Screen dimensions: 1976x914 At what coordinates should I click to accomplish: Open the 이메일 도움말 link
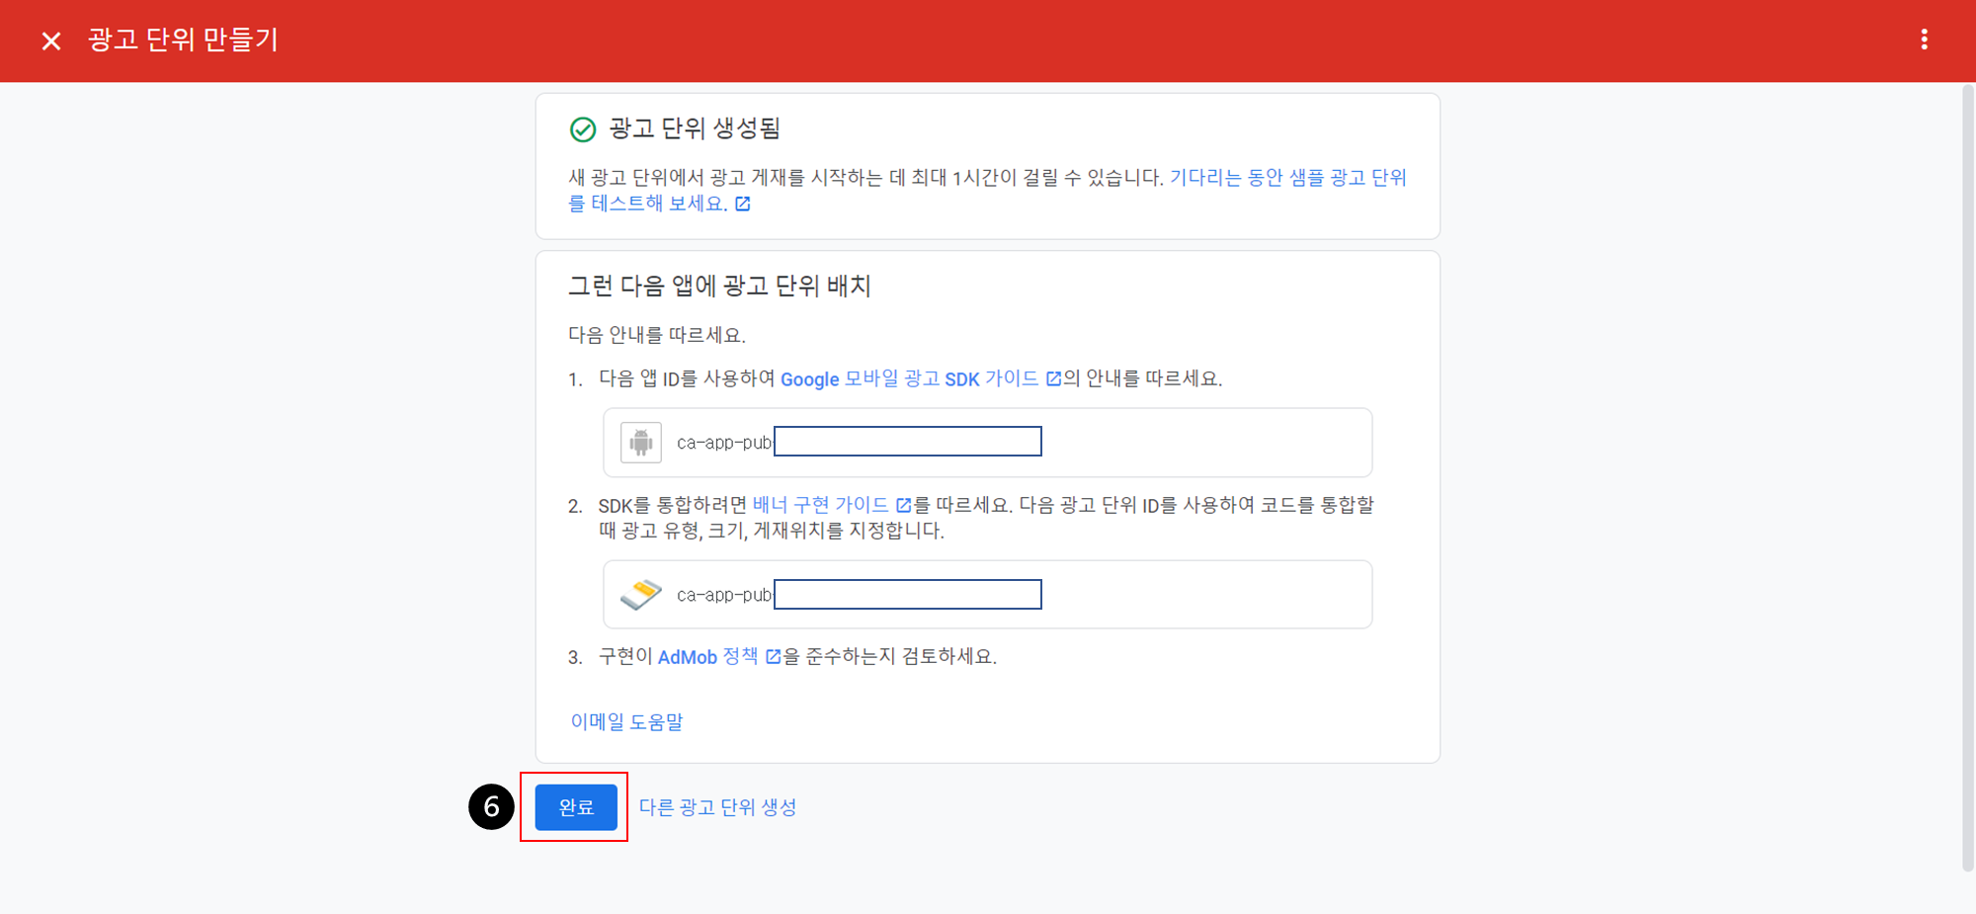(626, 722)
